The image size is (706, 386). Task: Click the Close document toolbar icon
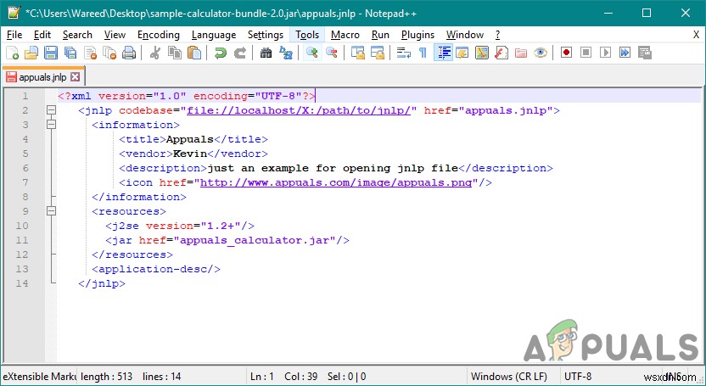click(90, 53)
